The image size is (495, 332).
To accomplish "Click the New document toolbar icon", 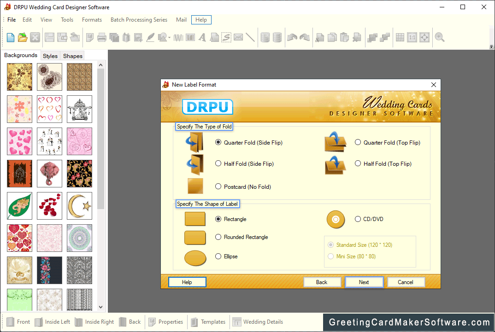I will 10,37.
